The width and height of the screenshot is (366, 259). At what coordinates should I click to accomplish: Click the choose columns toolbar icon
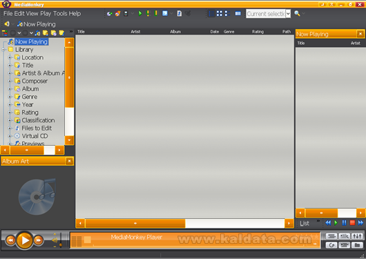click(238, 14)
